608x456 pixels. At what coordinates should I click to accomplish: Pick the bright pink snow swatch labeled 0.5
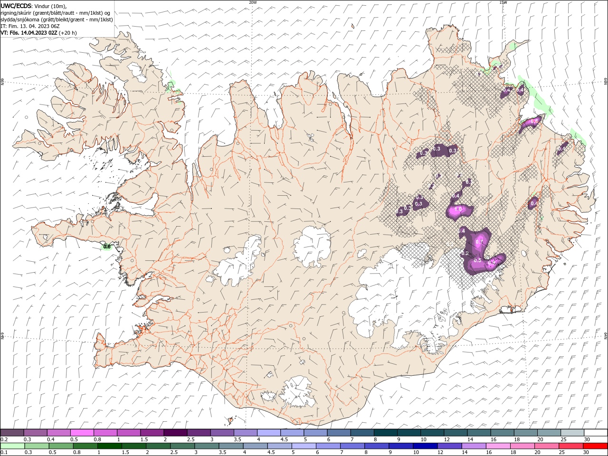82,433
